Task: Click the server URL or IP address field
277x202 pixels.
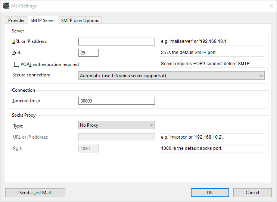Action: (x=116, y=41)
